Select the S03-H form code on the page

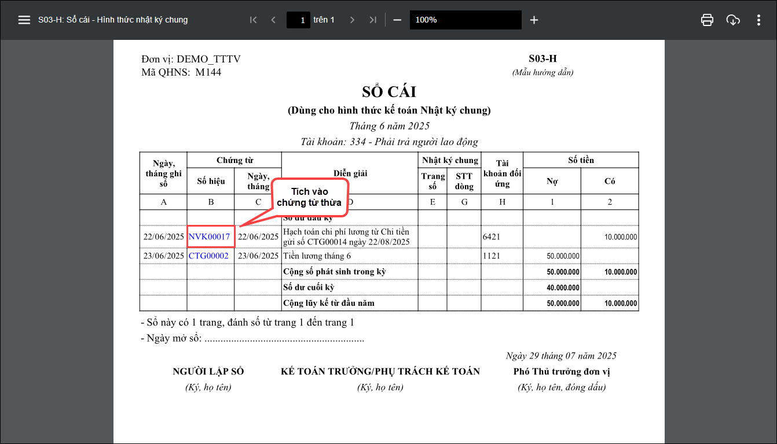click(543, 59)
